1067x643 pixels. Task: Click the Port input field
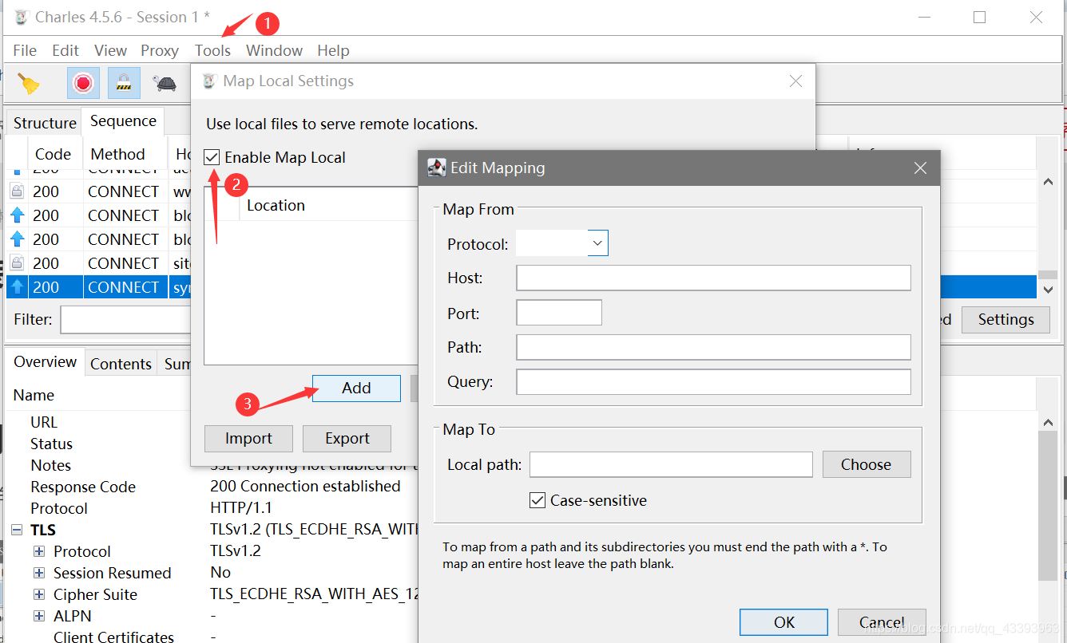click(x=559, y=313)
